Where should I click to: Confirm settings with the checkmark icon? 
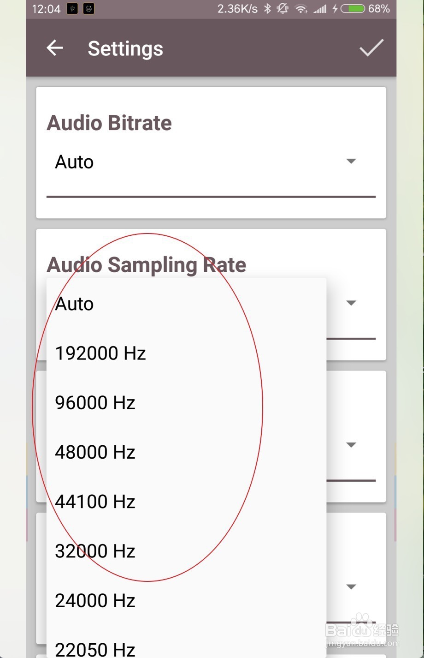coord(371,48)
